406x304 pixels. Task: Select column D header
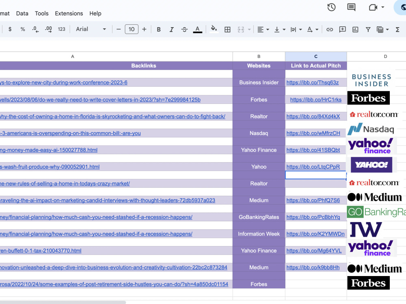[376, 56]
